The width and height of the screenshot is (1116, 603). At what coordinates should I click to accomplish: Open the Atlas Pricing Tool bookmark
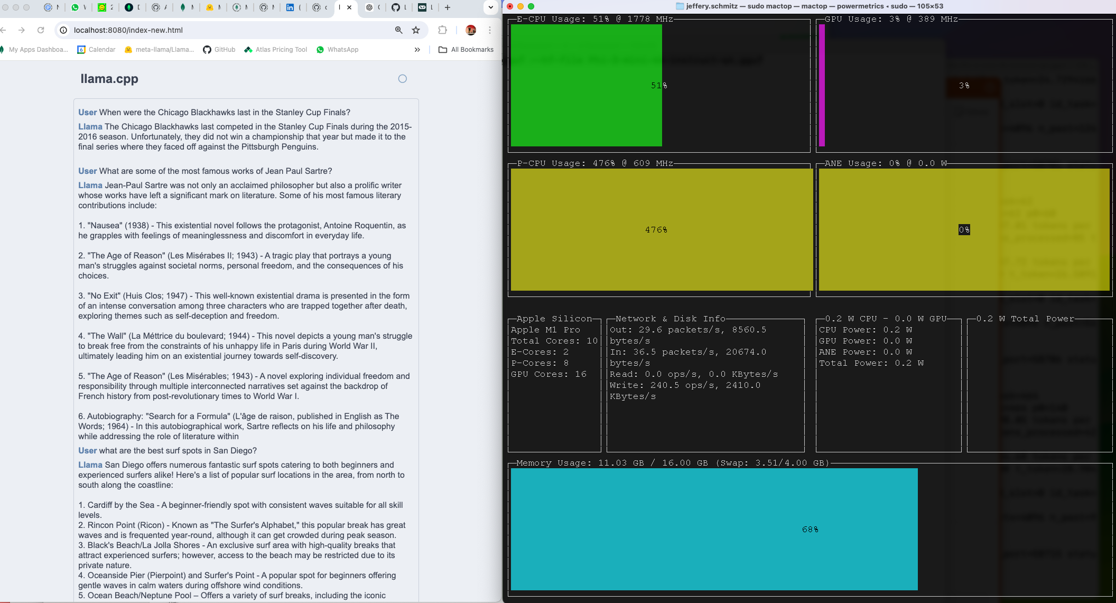point(275,50)
